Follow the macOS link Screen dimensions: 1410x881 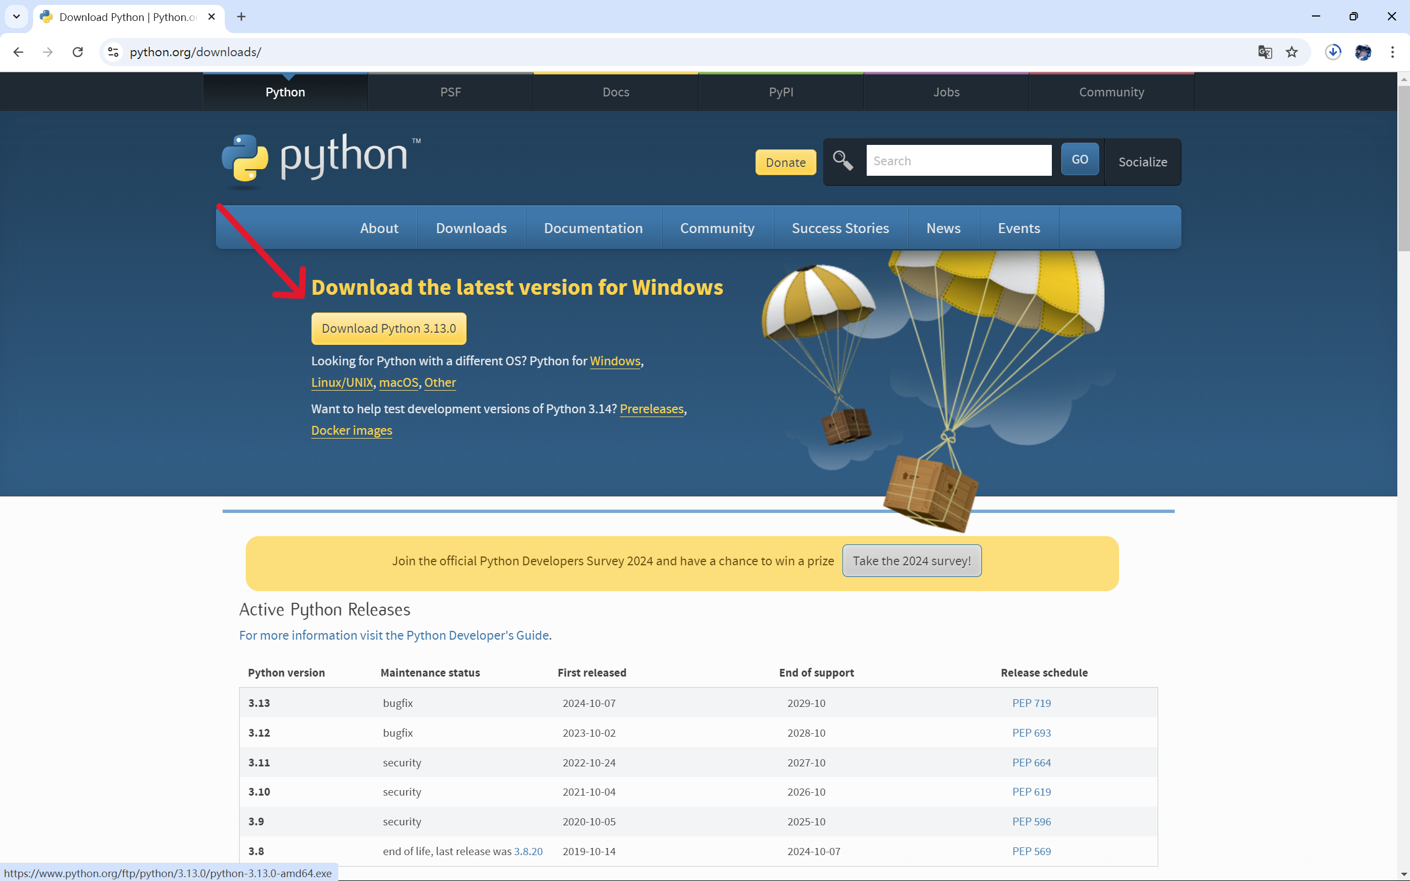398,382
